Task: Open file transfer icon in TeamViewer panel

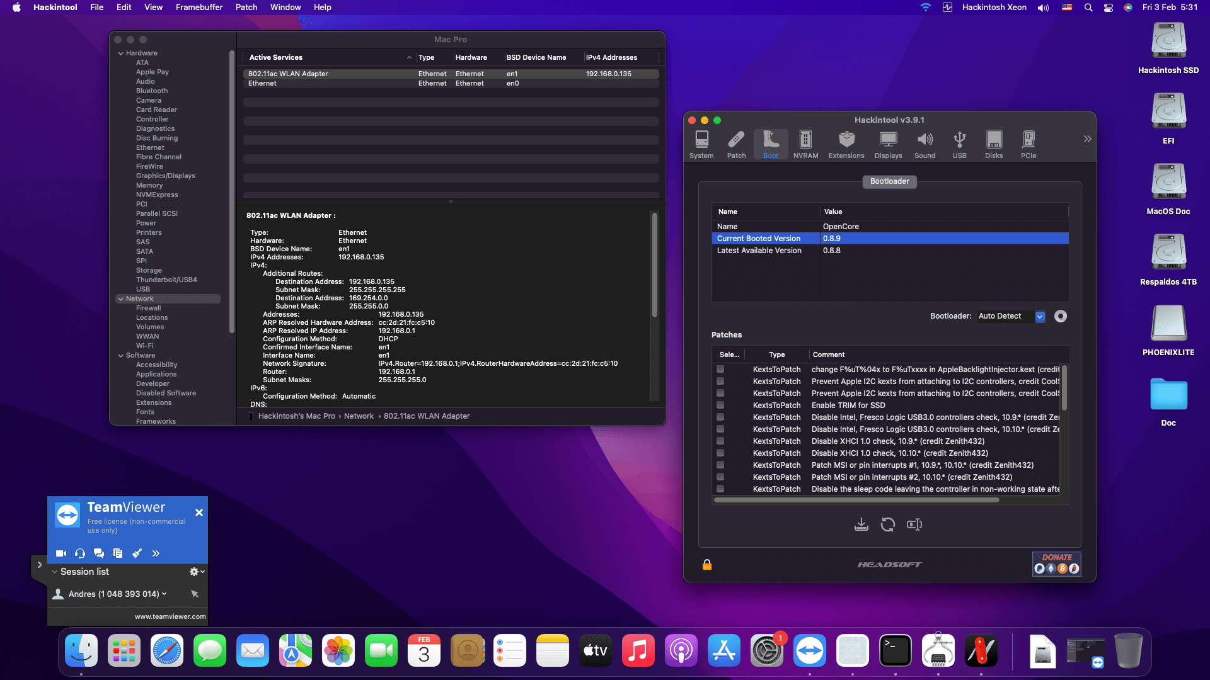Action: tap(118, 553)
